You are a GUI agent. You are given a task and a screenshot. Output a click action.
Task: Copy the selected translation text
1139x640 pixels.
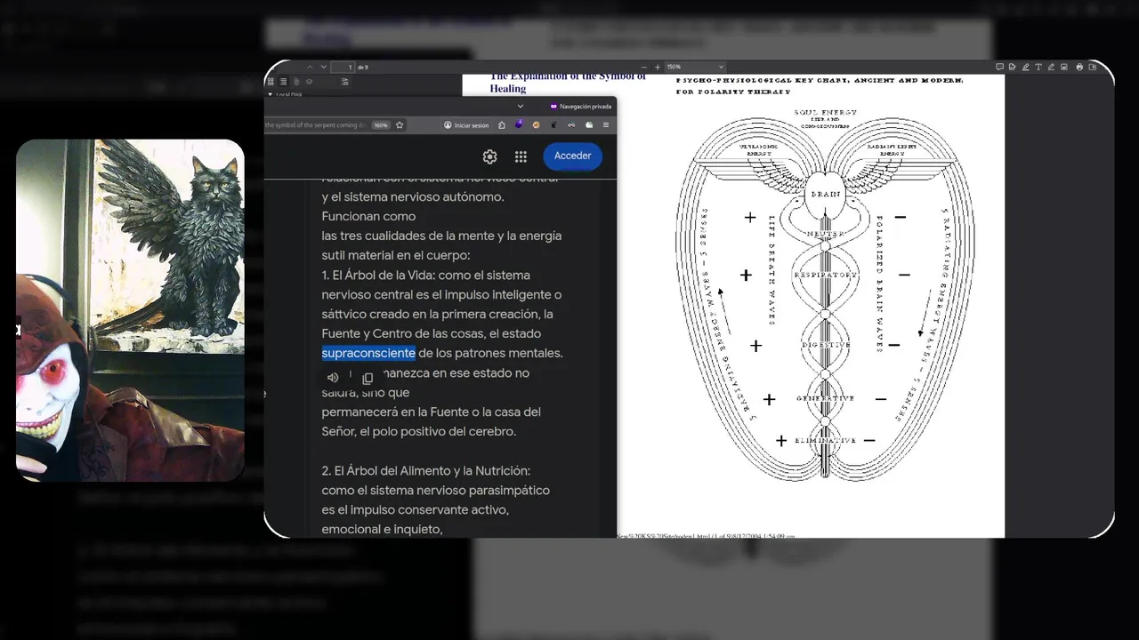pos(368,378)
